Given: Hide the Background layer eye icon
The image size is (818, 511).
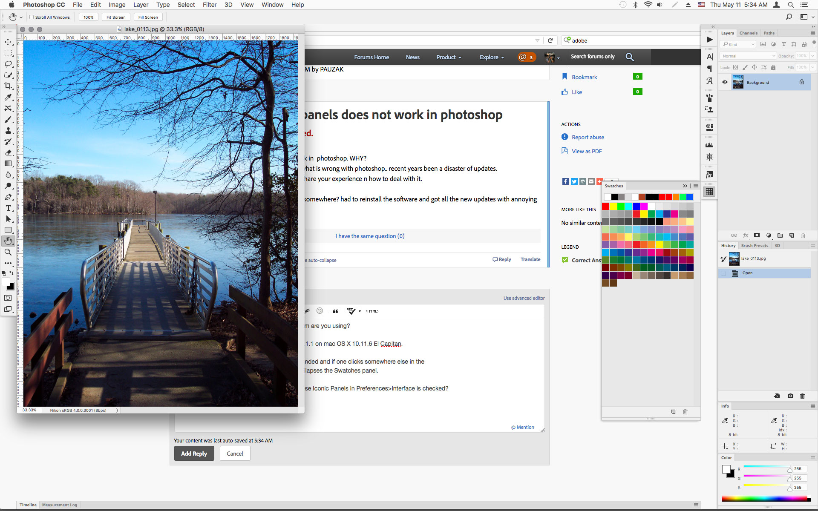Looking at the screenshot, I should 725,82.
